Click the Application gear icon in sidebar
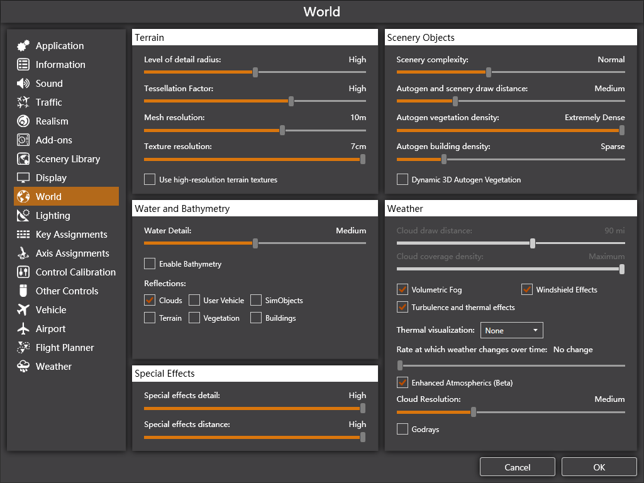 coord(23,46)
